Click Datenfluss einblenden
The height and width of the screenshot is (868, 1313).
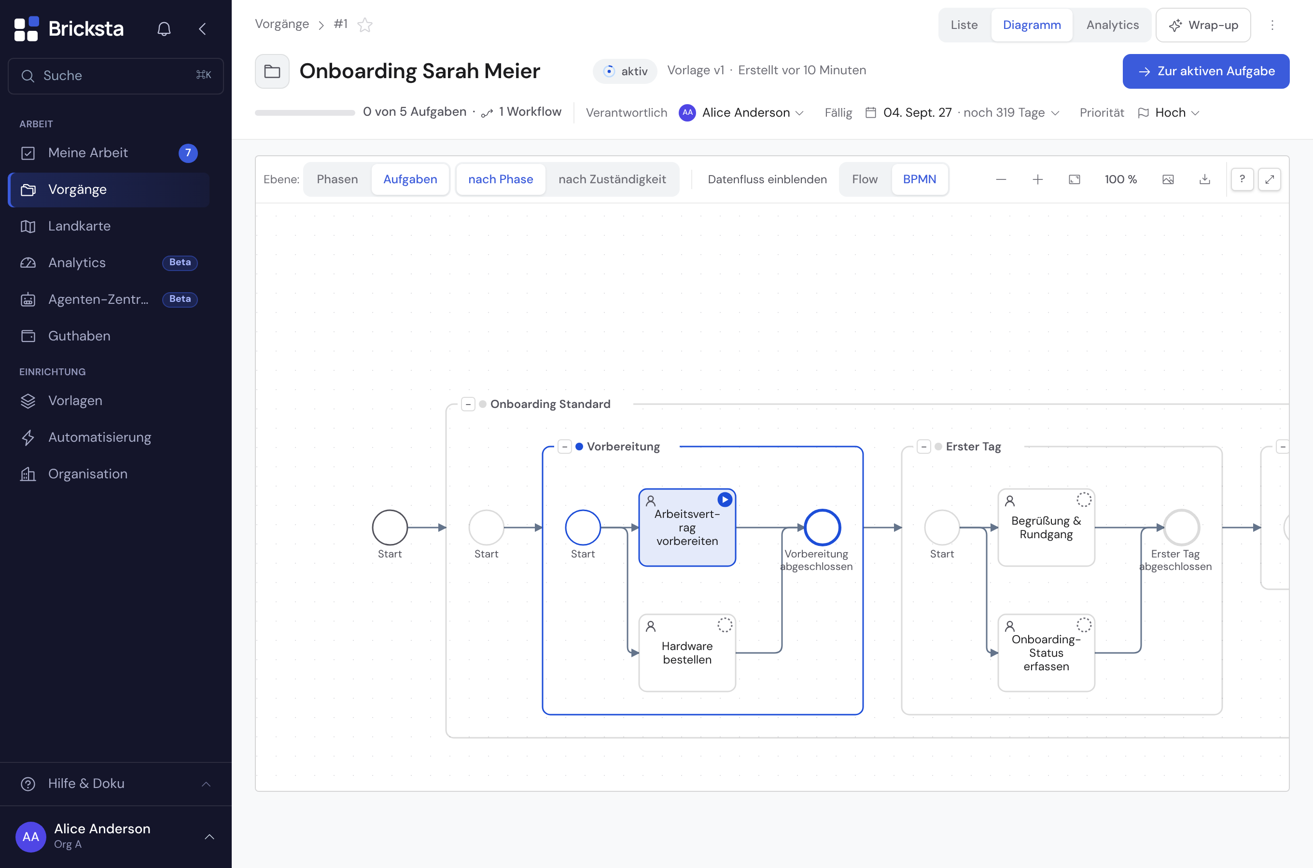767,179
